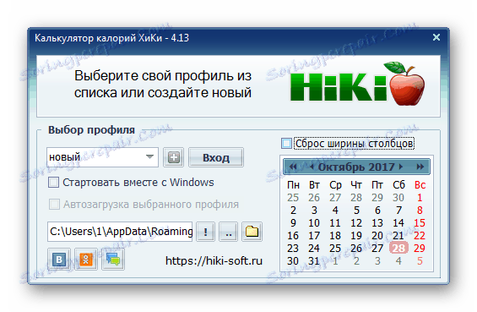Image resolution: width=477 pixels, height=312 pixels.
Task: Toggle 'Автозагрузка выбранного профиля' checkbox
Action: point(54,204)
